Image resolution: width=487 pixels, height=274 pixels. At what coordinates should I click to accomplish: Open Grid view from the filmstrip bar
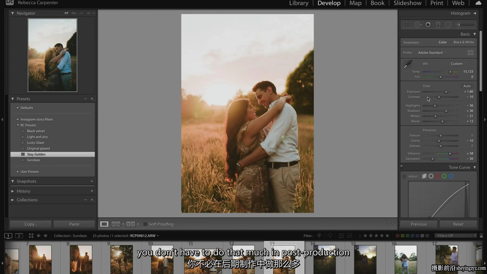(31, 236)
